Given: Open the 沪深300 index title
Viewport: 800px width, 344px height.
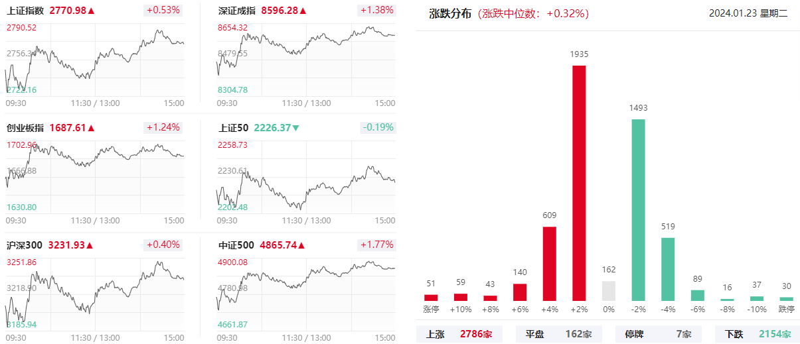Looking at the screenshot, I should pyautogui.click(x=25, y=245).
